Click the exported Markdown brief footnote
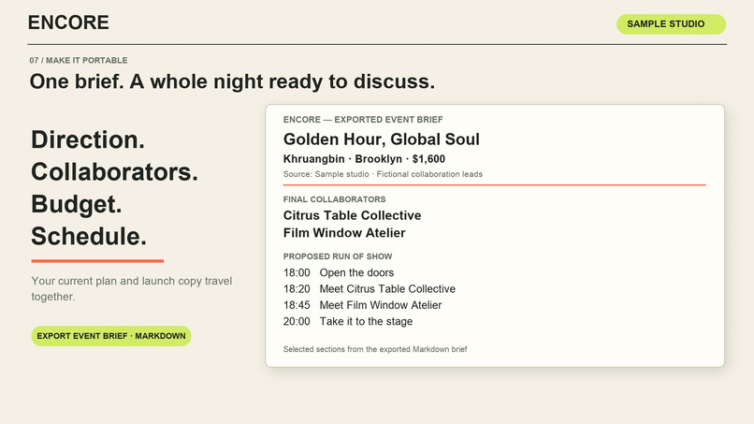This screenshot has height=424, width=754. 375,349
